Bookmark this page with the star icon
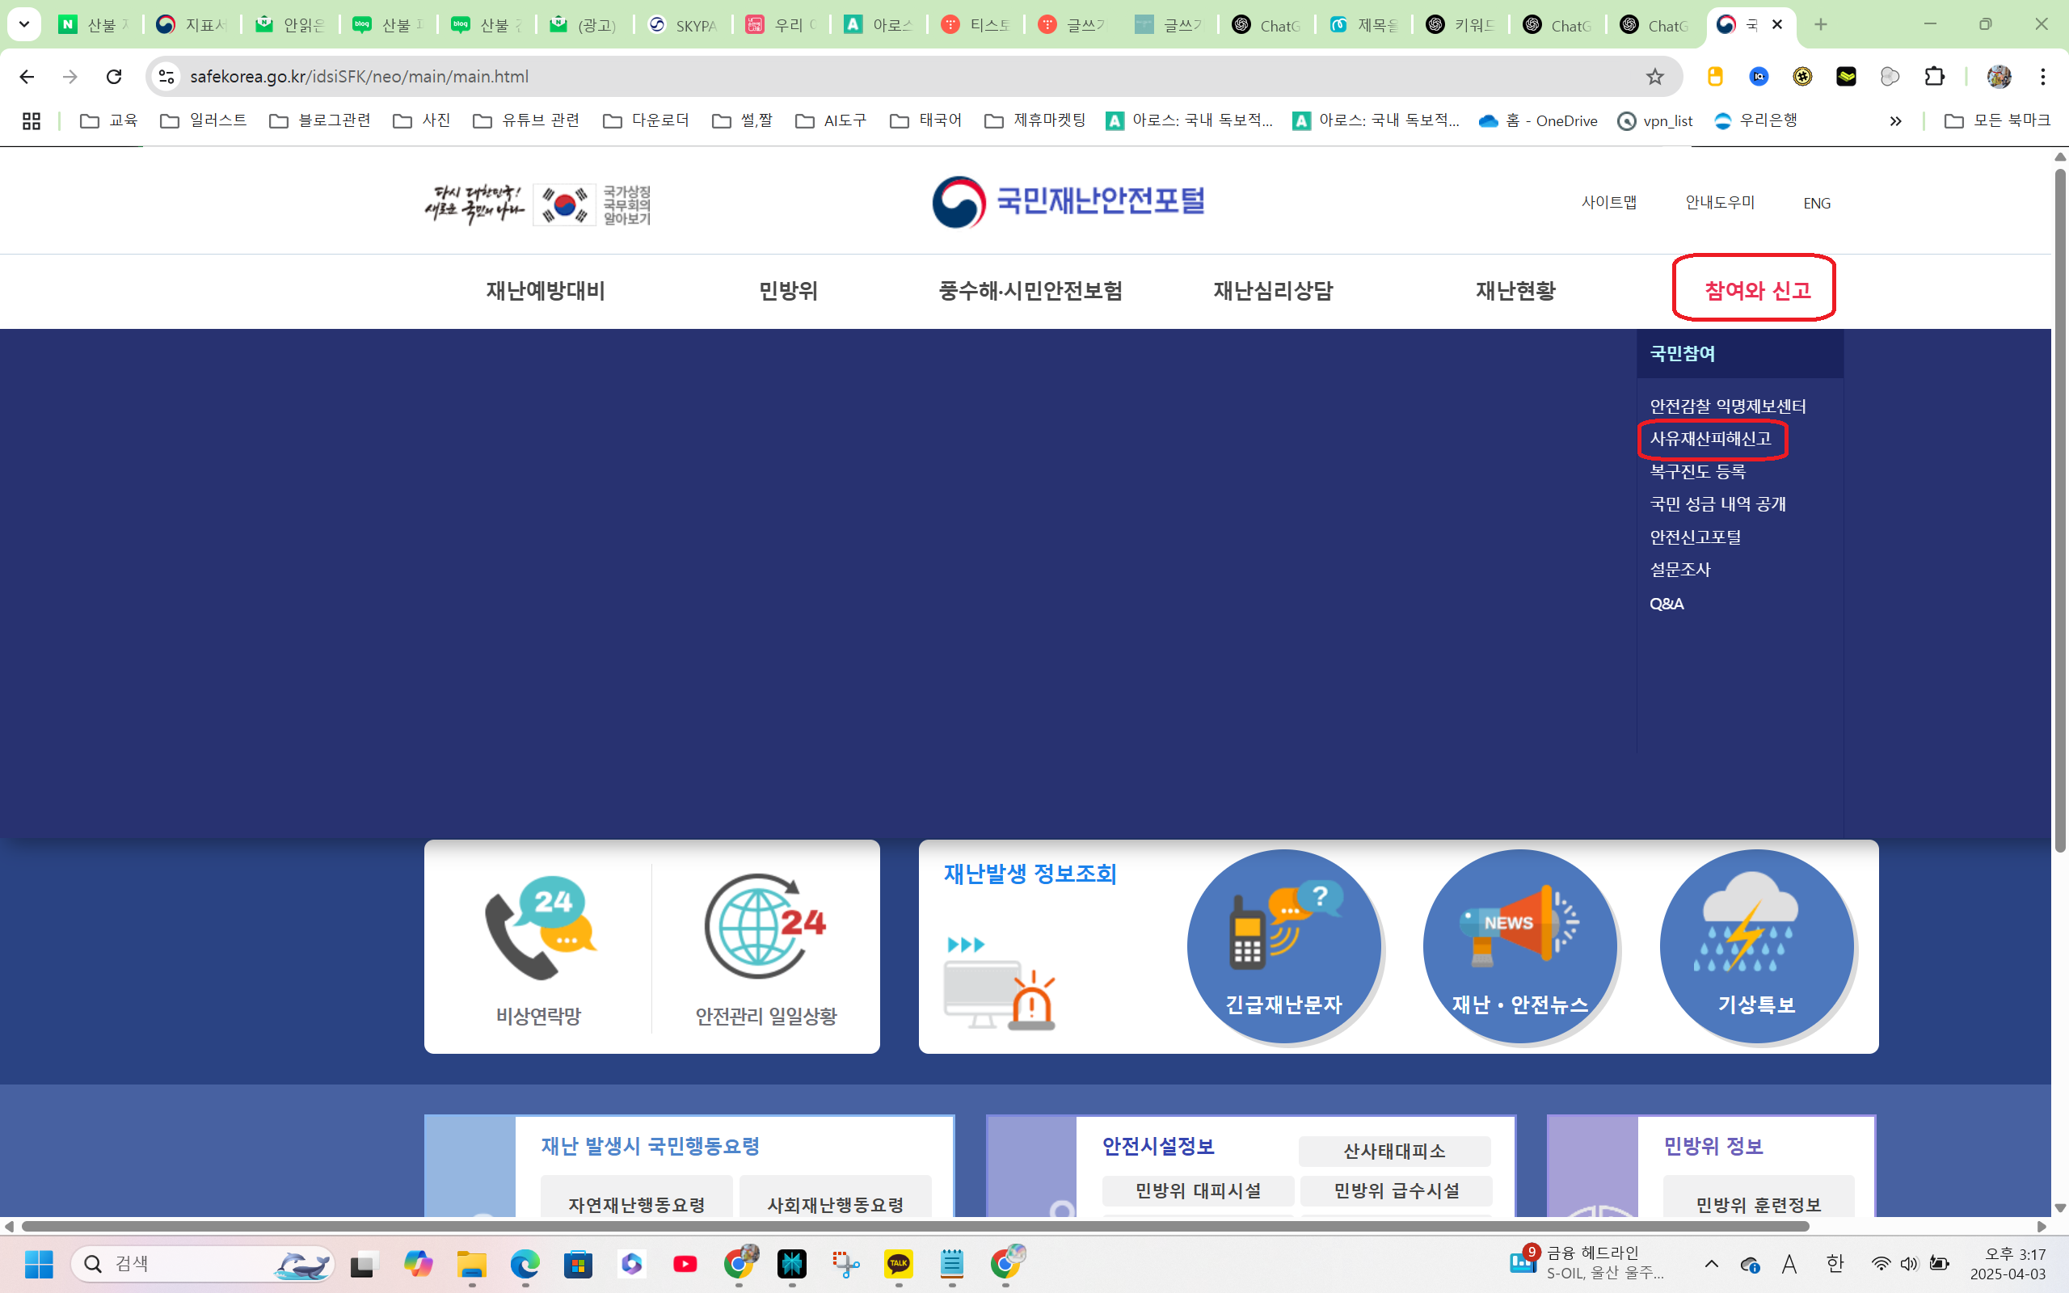This screenshot has height=1293, width=2069. [x=1655, y=76]
